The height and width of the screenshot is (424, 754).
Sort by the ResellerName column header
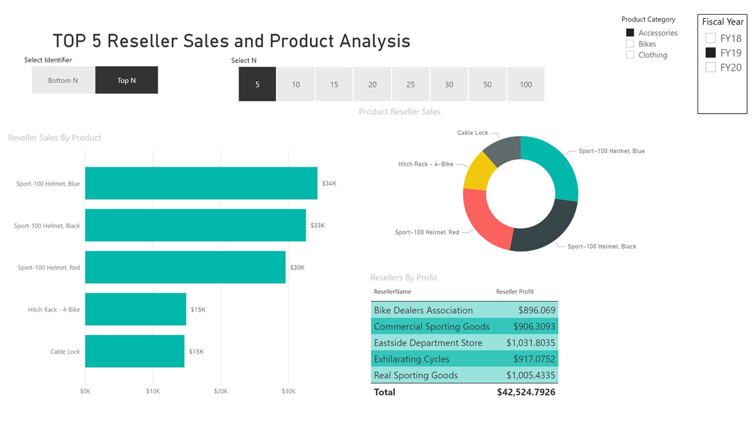(x=392, y=291)
